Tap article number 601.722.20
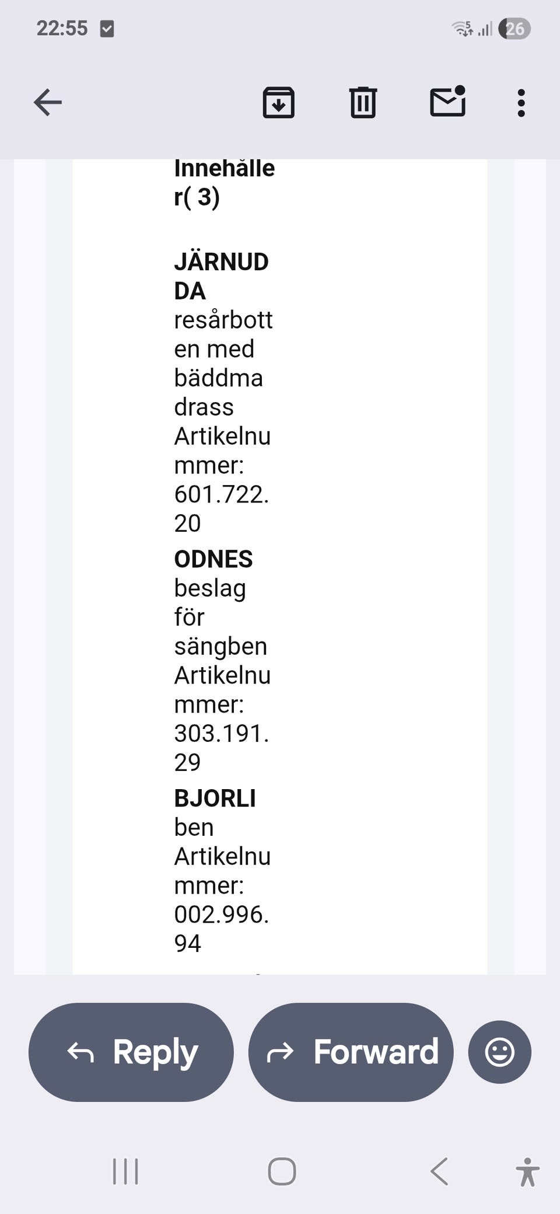The image size is (560, 1214). [221, 508]
